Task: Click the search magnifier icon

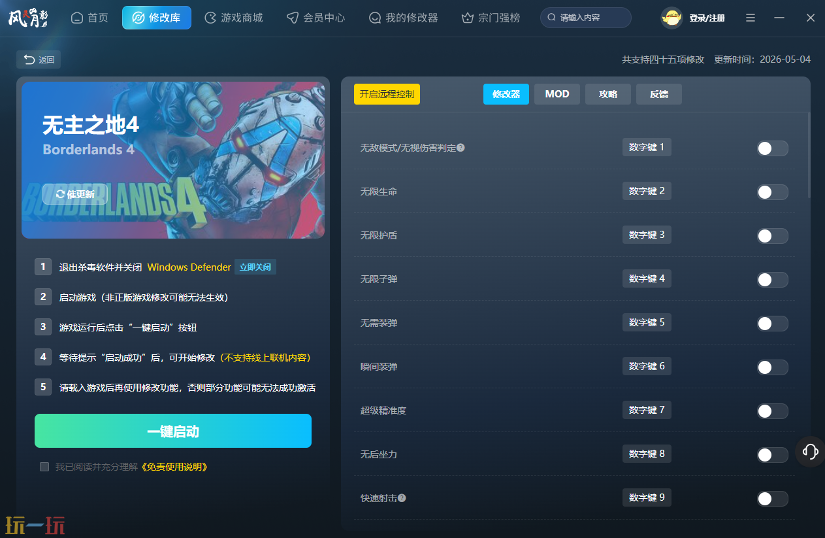Action: [552, 18]
